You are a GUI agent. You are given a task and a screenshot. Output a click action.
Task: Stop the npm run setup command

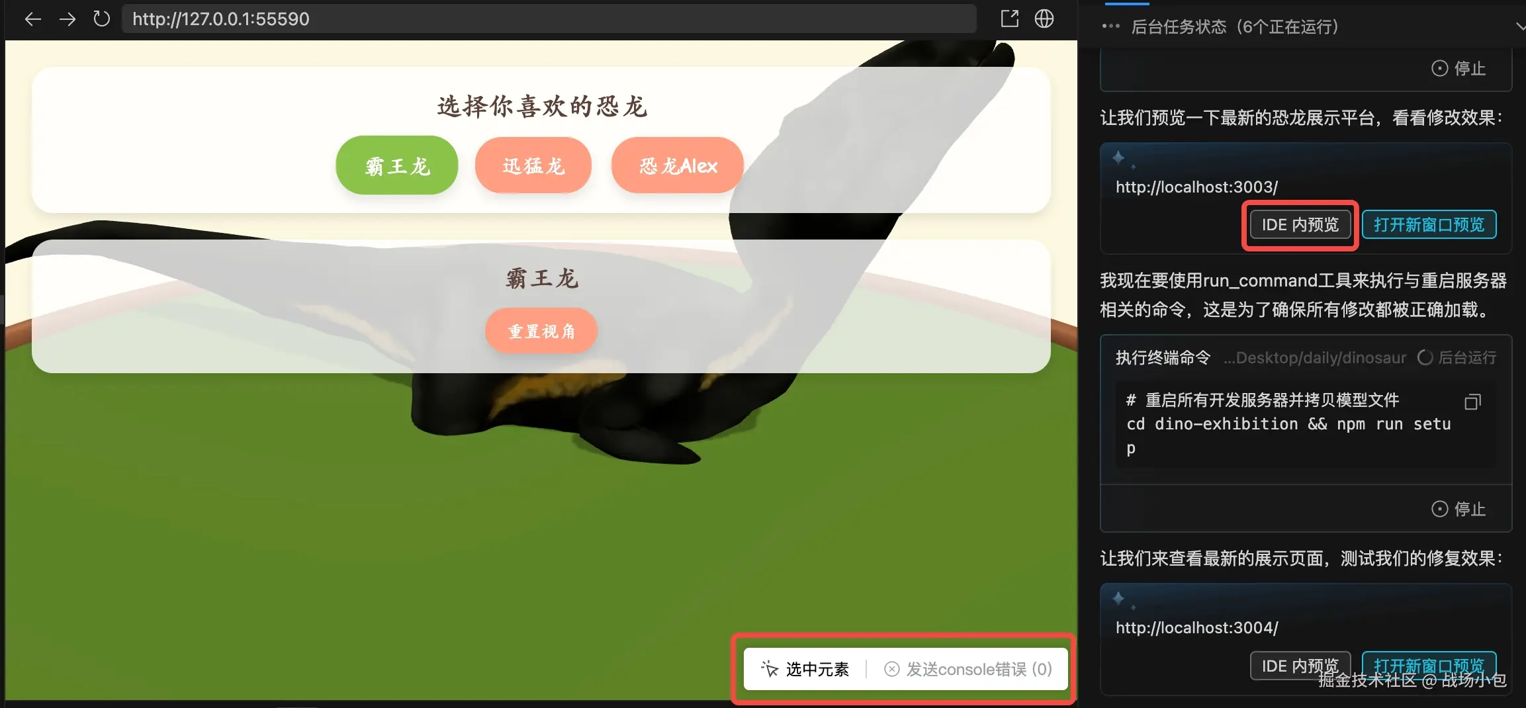(x=1459, y=509)
